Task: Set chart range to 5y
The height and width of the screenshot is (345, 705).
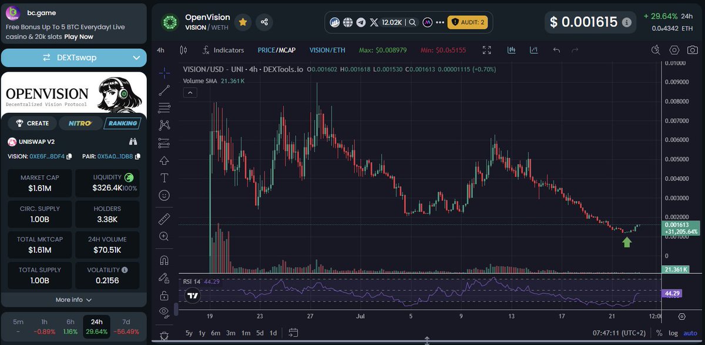Action: (x=189, y=333)
